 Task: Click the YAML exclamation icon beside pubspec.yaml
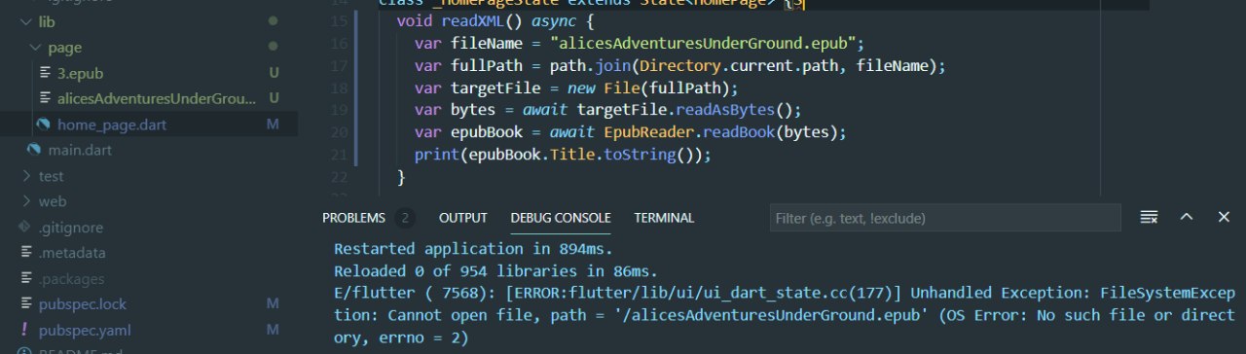pyautogui.click(x=24, y=331)
